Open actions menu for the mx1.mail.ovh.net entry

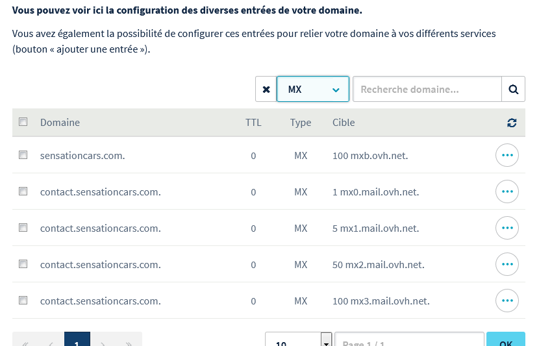pyautogui.click(x=507, y=229)
